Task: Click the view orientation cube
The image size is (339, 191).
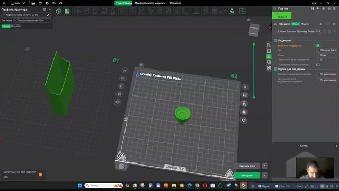Action: (254, 30)
